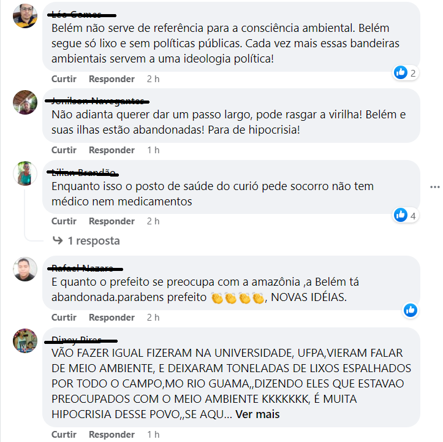This screenshot has height=442, width=443.
Task: Like the posto de saúde do curió comment
Action: [x=64, y=221]
